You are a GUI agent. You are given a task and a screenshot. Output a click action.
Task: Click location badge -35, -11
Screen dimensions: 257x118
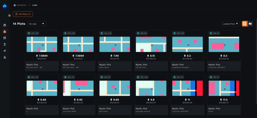pos(178,77)
